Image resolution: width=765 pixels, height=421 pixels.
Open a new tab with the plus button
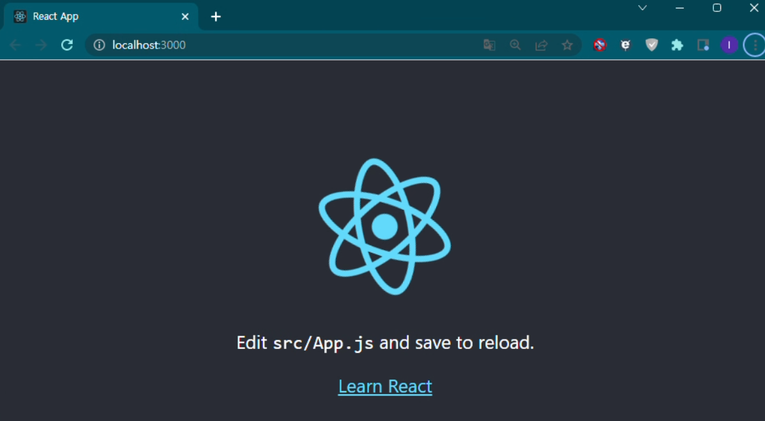215,17
